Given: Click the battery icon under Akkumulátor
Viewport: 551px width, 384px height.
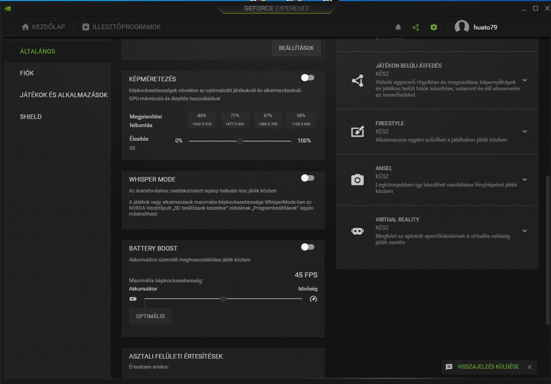Looking at the screenshot, I should [133, 299].
